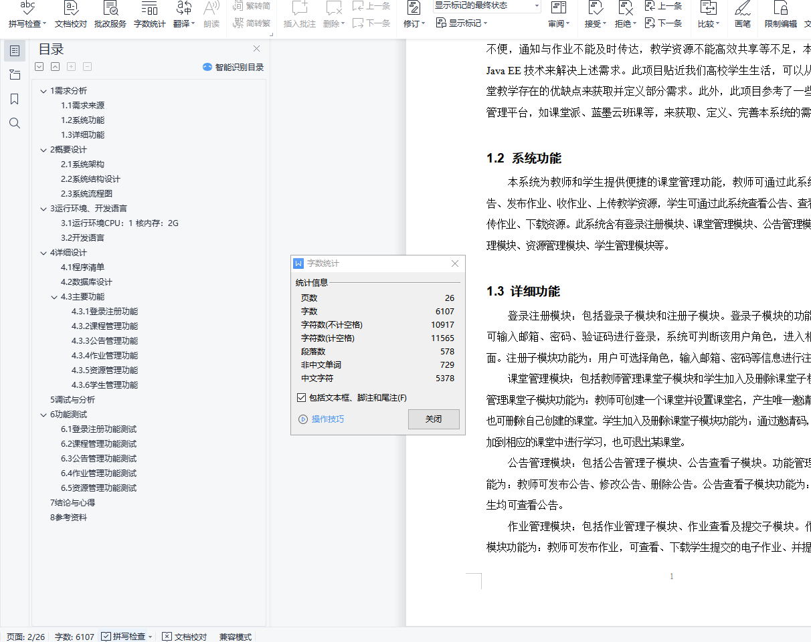Click the 1.3 详细功能 heading in document
Screen dimensions: 811x642
523,292
